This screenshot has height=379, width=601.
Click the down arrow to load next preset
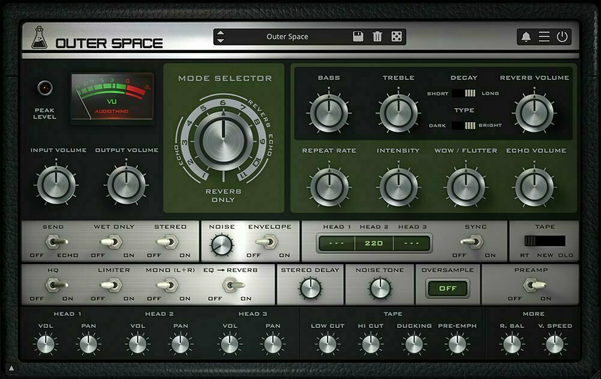(x=221, y=40)
